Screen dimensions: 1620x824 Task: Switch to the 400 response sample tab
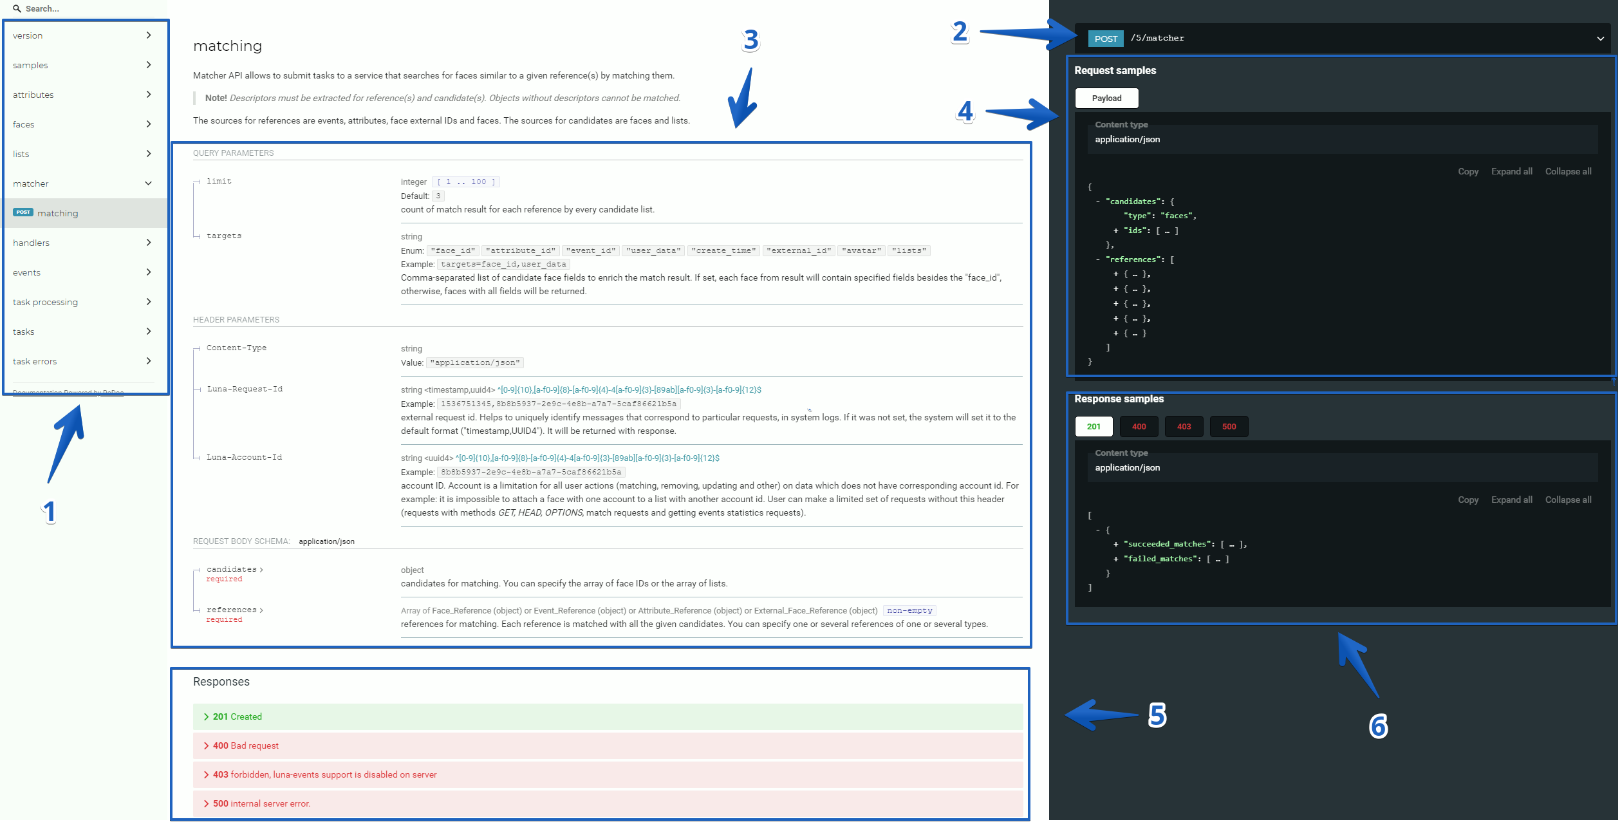[1139, 426]
